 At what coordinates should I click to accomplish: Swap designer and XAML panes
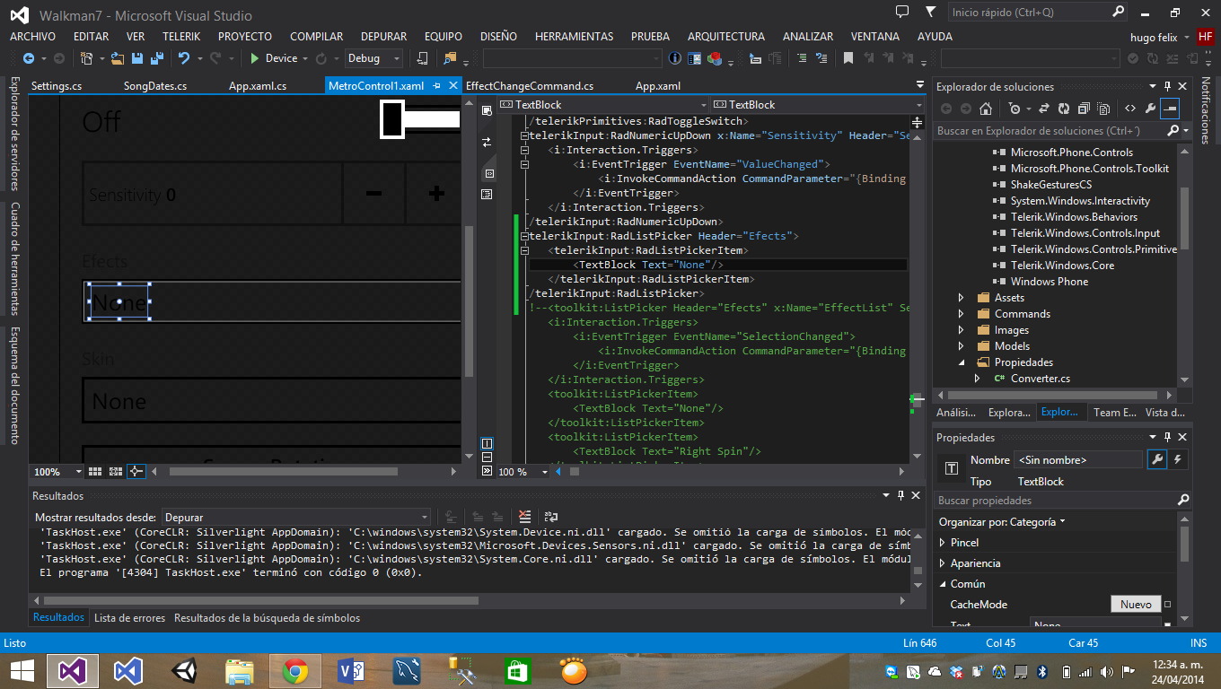point(487,142)
